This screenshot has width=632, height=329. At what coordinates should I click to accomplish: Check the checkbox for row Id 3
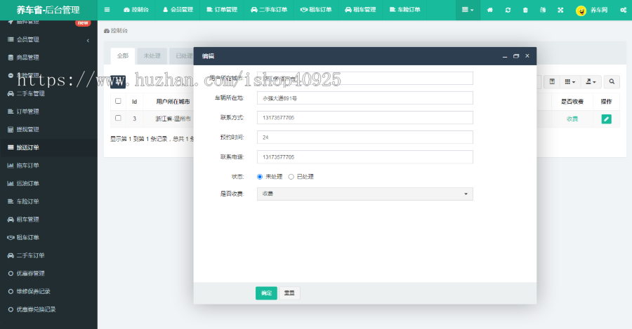(118, 118)
